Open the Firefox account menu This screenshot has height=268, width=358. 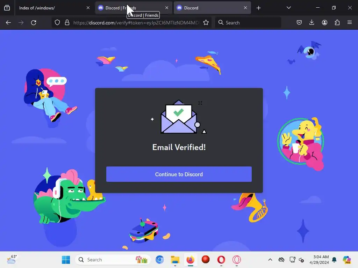(324, 23)
